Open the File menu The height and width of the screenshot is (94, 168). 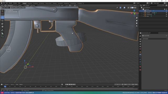coord(4,3)
